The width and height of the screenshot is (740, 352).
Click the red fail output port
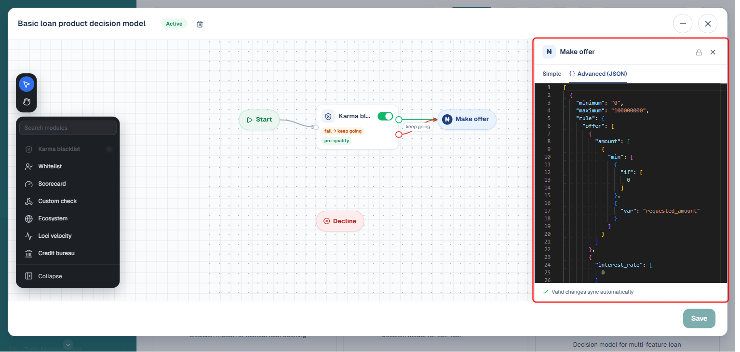coord(399,135)
